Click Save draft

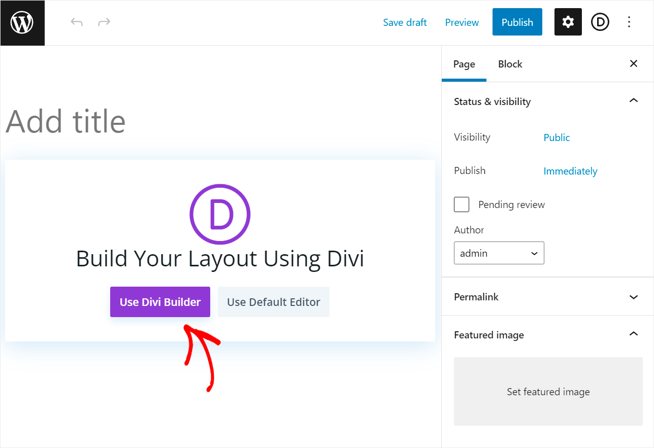405,22
